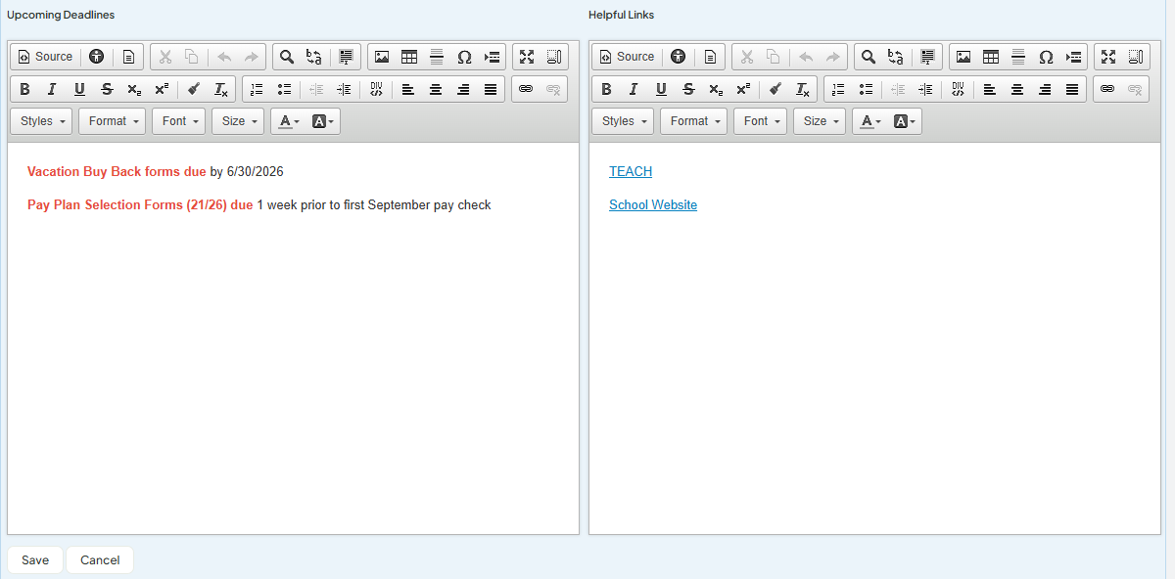The width and height of the screenshot is (1175, 579).
Task: Toggle Underline in Helpful Links editor
Action: tap(661, 89)
